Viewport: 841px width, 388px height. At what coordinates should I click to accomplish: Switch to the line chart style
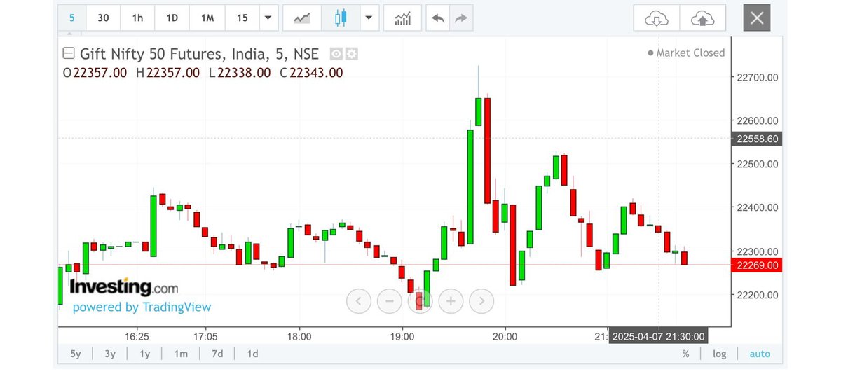coord(302,18)
